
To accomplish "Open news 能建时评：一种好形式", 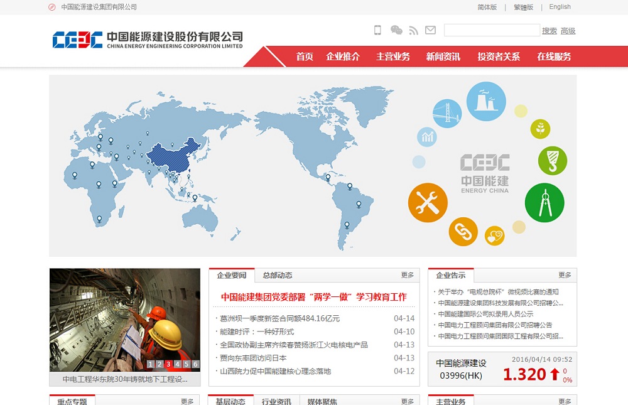I will pos(257,332).
